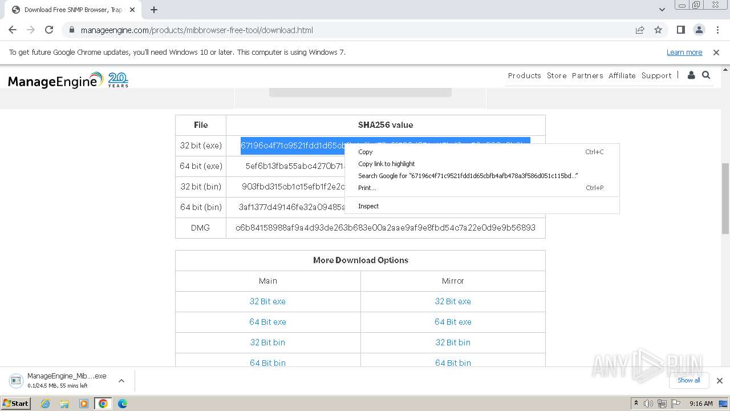Switch to Chrome taskbar icon
This screenshot has width=730, height=411.
click(103, 404)
